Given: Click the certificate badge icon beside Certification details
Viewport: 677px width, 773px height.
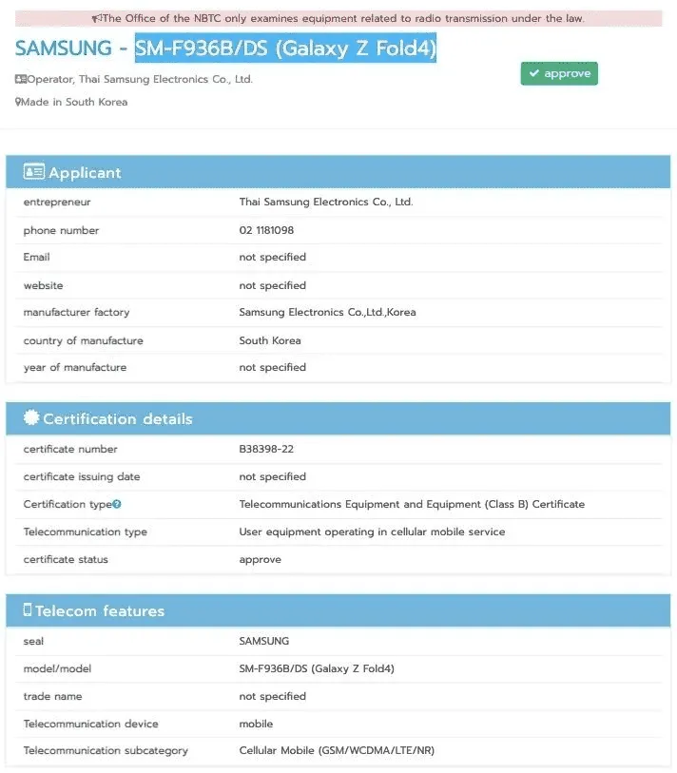Looking at the screenshot, I should [x=31, y=417].
